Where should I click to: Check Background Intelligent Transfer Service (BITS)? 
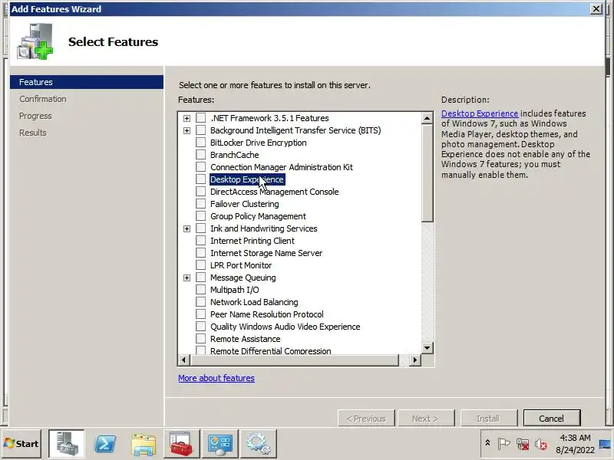pos(200,130)
